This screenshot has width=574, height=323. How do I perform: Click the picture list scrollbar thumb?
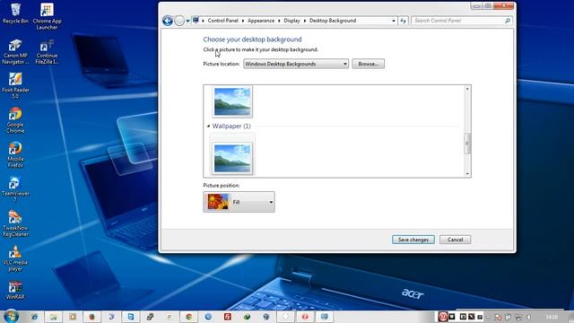coord(467,144)
